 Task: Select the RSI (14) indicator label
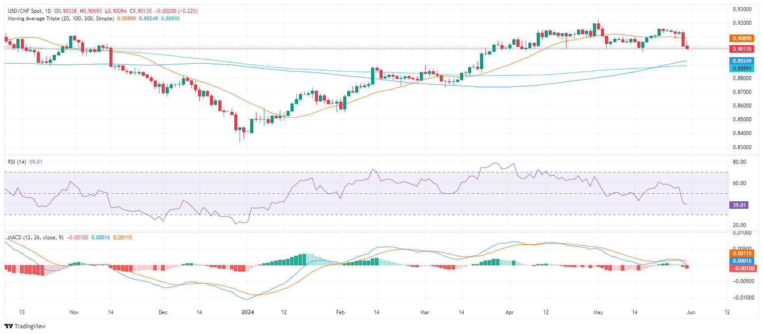pyautogui.click(x=17, y=162)
